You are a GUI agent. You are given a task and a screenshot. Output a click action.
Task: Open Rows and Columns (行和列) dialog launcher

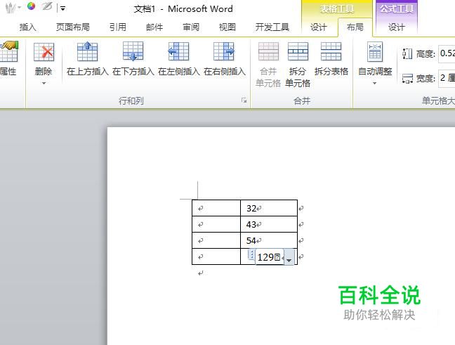pos(244,100)
